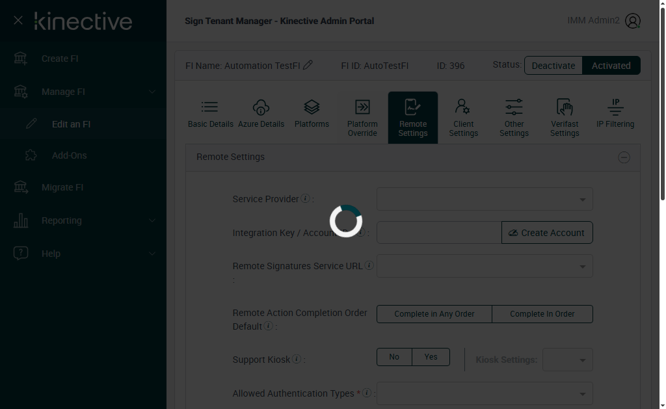Click the Create Account button
666x409 pixels.
click(x=547, y=233)
